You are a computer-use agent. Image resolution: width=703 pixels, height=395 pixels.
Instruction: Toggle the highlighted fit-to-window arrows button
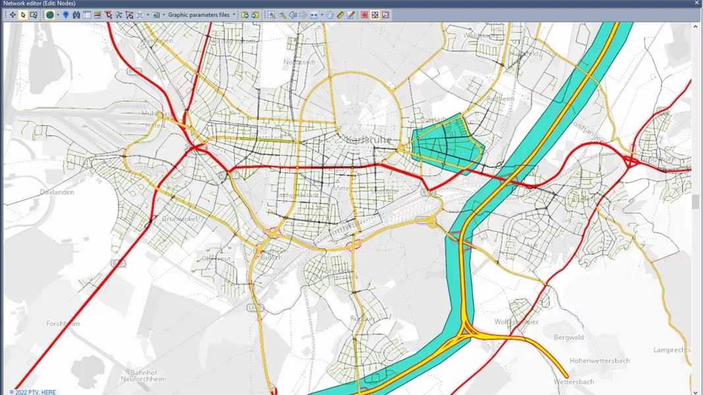pos(375,14)
